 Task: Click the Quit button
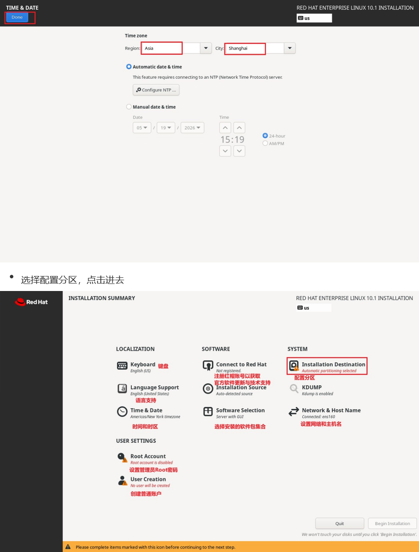[340, 523]
